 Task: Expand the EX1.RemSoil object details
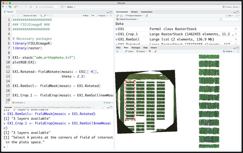click(x=116, y=40)
